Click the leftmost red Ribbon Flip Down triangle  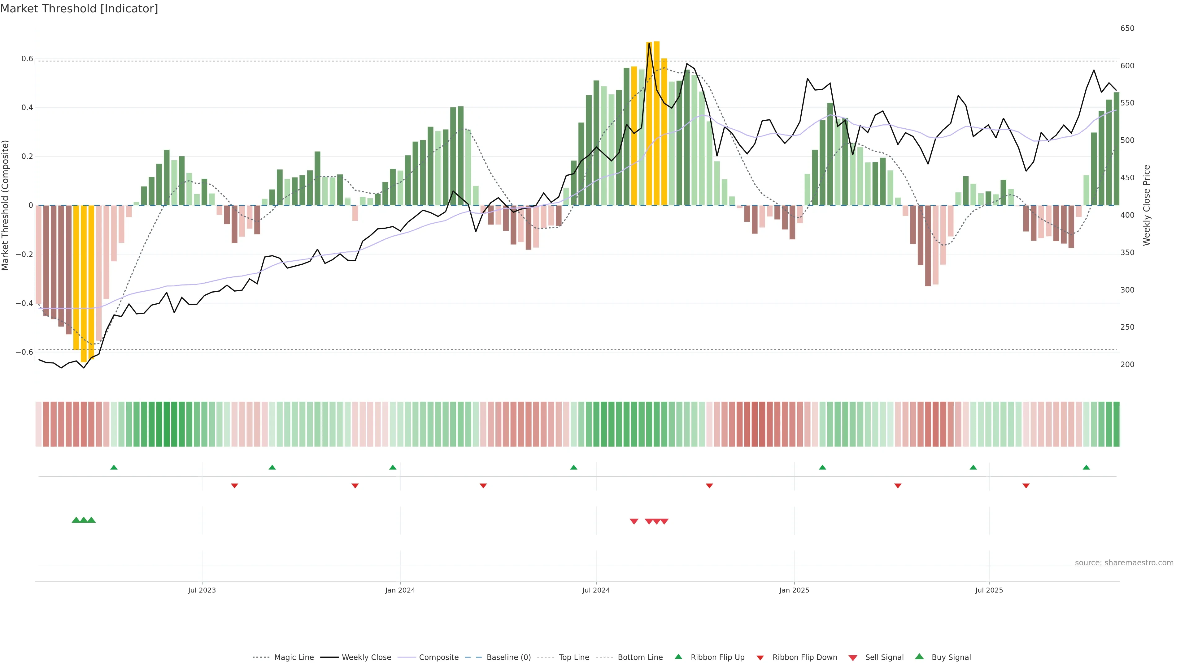pos(234,486)
